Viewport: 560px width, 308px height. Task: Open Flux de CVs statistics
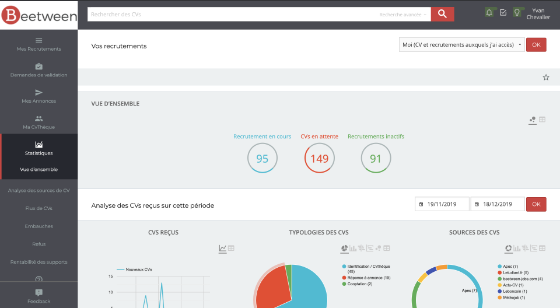[x=39, y=208]
